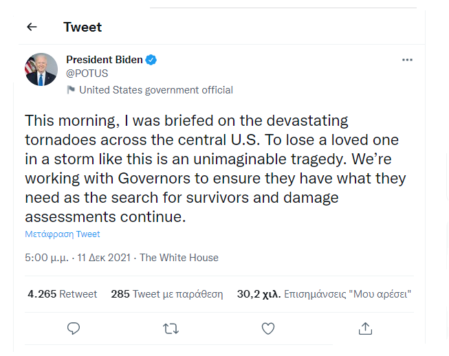The image size is (449, 356).
Task: Click the "Tweet" page header
Action: (x=83, y=27)
